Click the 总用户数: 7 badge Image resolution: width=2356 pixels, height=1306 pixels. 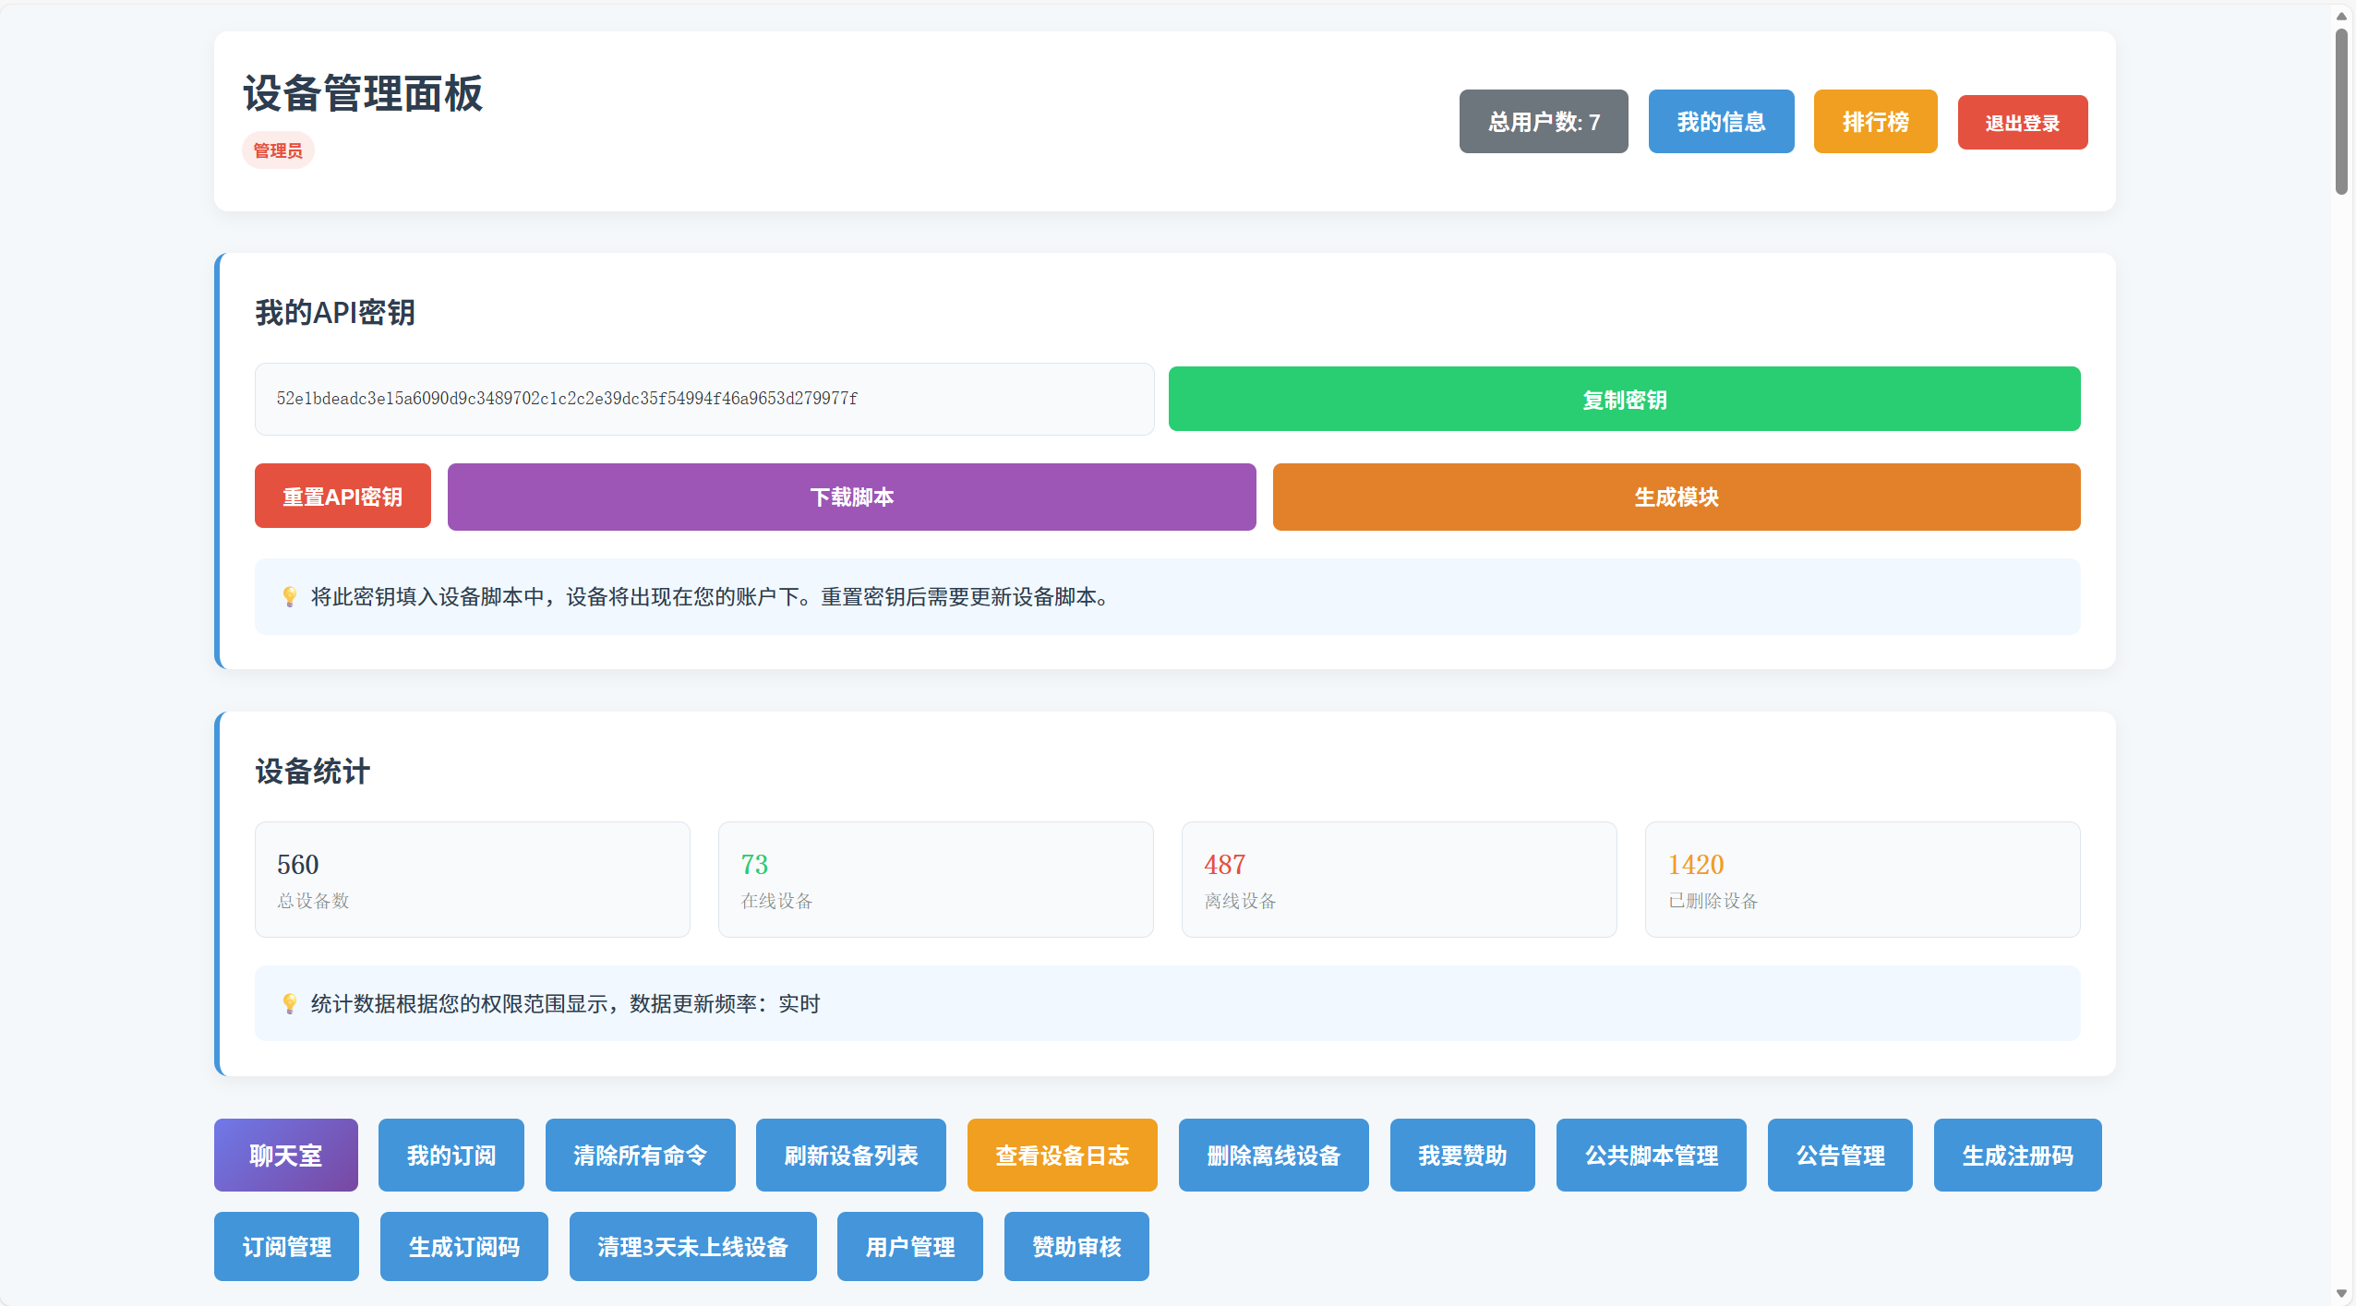point(1543,122)
